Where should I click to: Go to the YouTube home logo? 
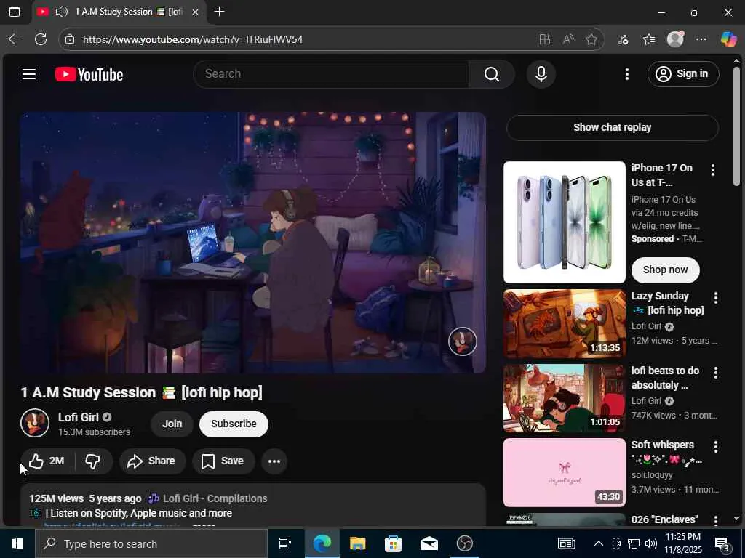click(x=89, y=75)
